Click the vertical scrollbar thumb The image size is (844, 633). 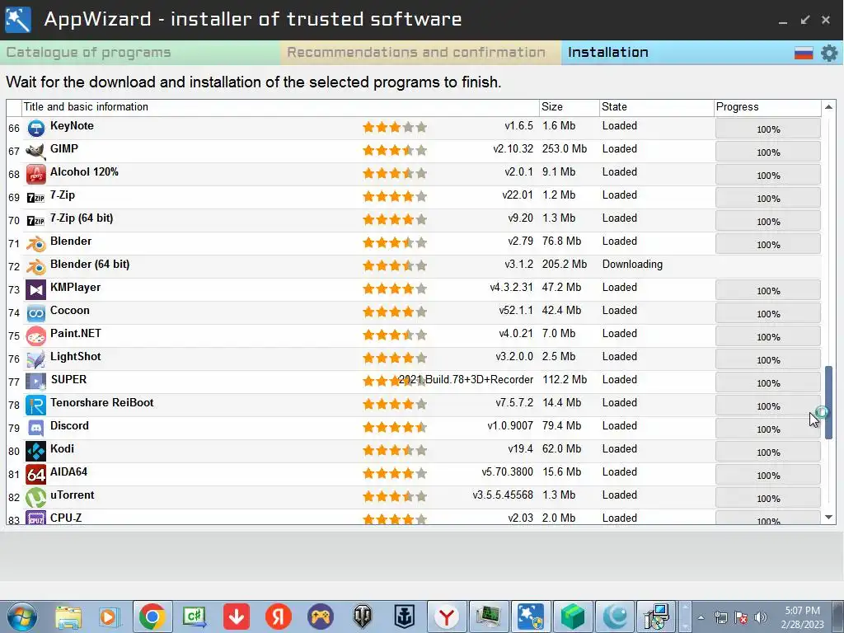click(x=829, y=402)
